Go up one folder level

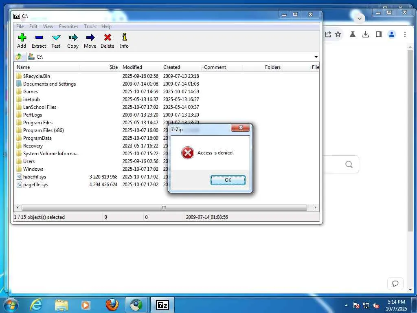pyautogui.click(x=19, y=57)
